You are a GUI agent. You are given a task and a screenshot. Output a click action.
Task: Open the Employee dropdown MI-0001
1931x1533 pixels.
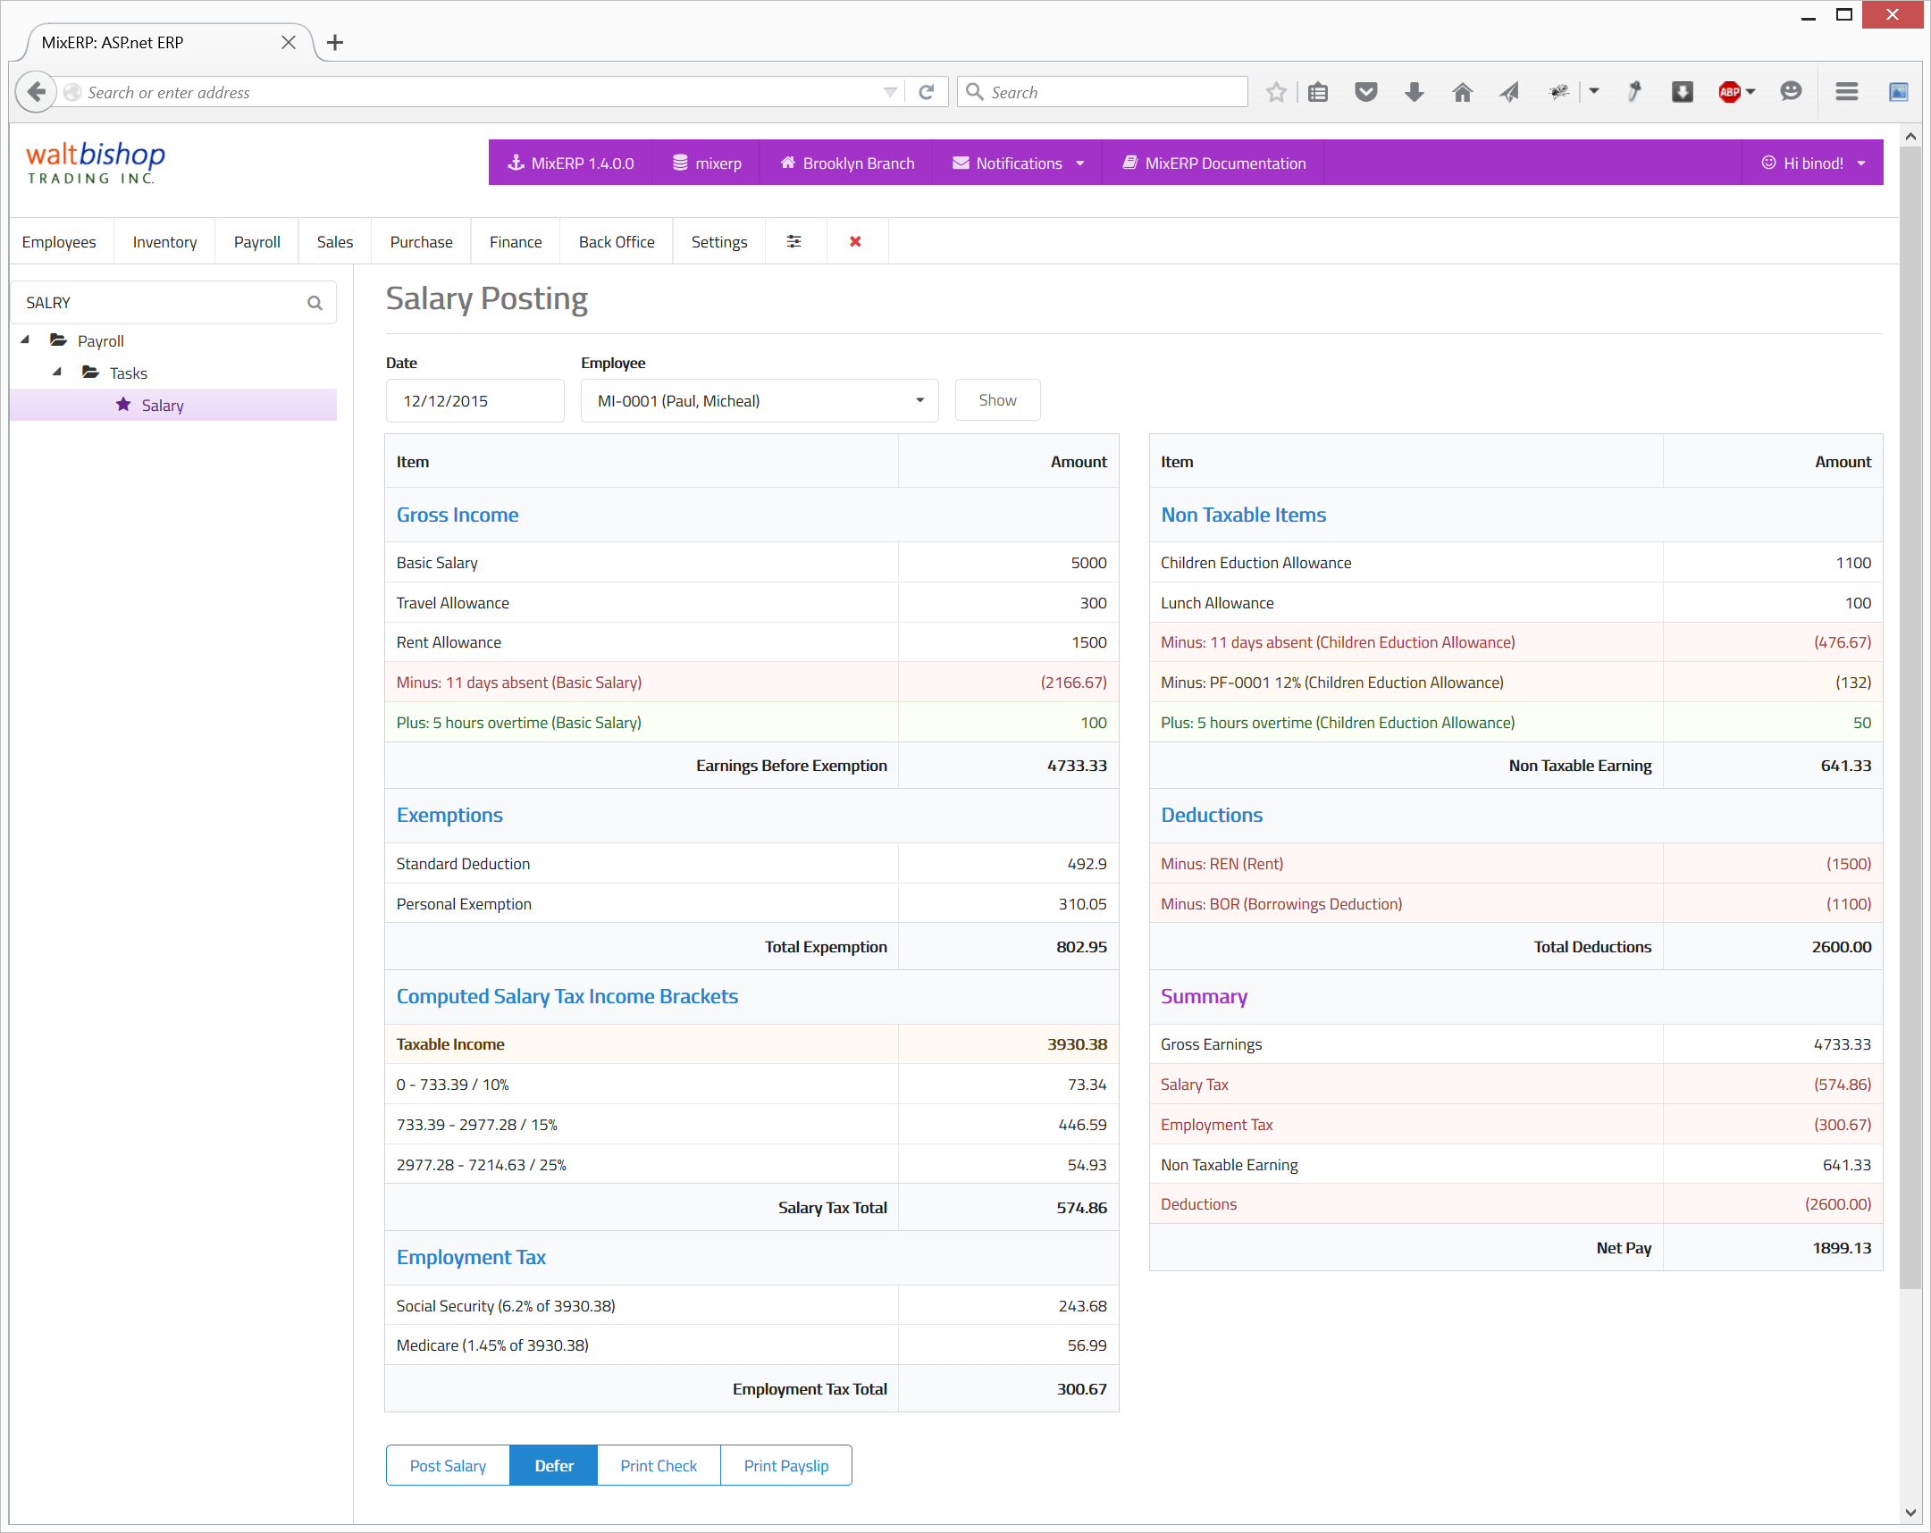(x=759, y=401)
